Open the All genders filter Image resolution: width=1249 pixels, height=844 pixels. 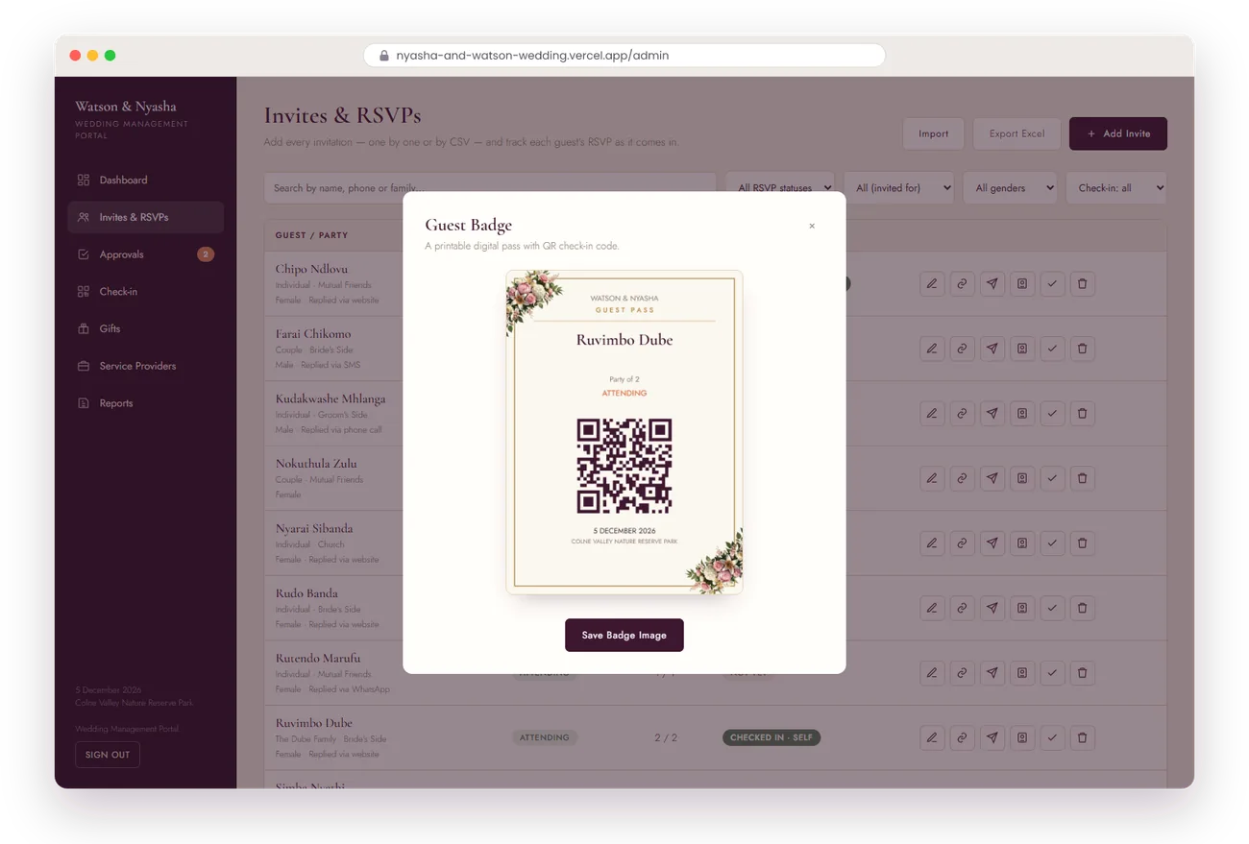[1010, 188]
